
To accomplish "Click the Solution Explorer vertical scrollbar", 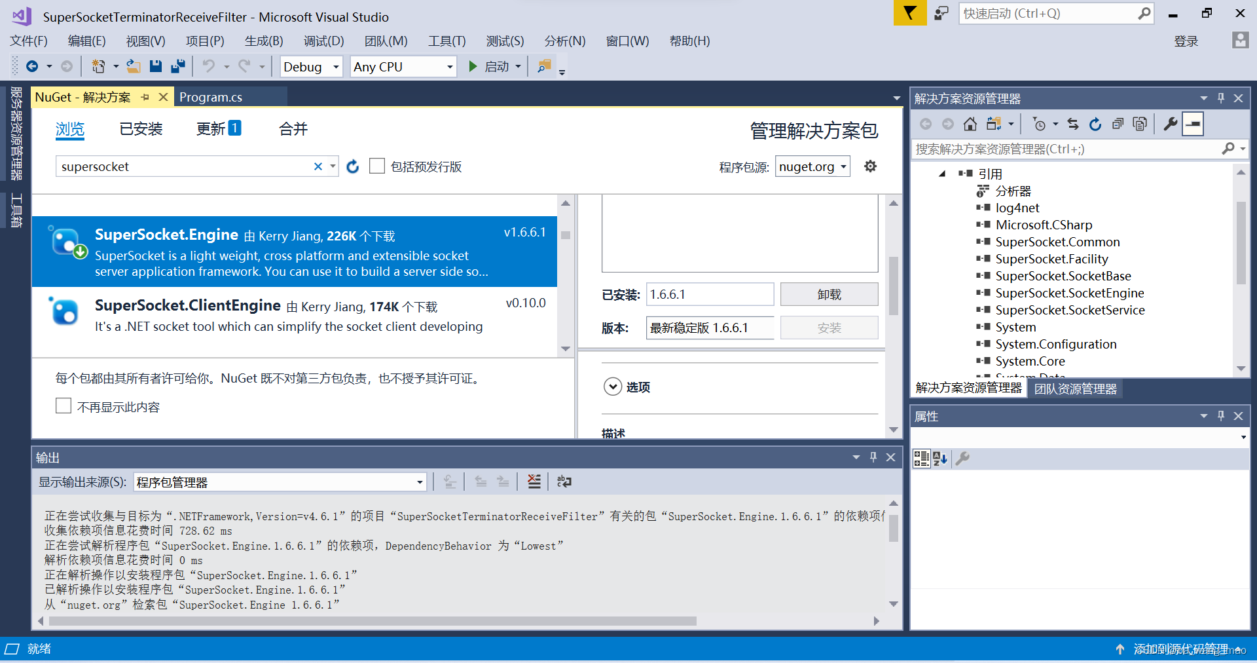I will coord(1241,242).
